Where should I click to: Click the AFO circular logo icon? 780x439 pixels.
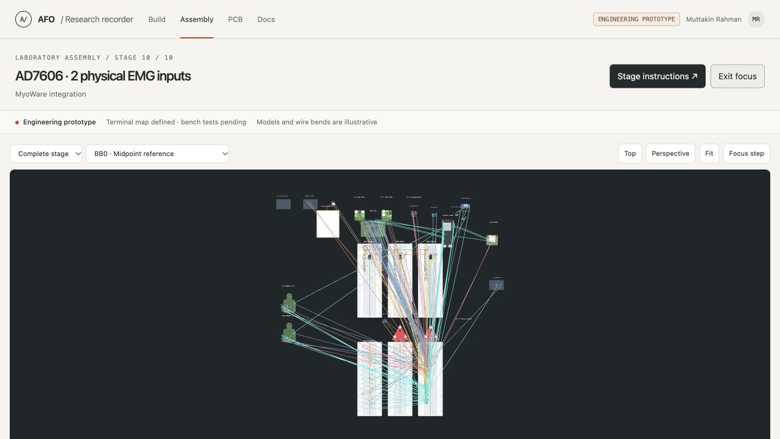(23, 20)
